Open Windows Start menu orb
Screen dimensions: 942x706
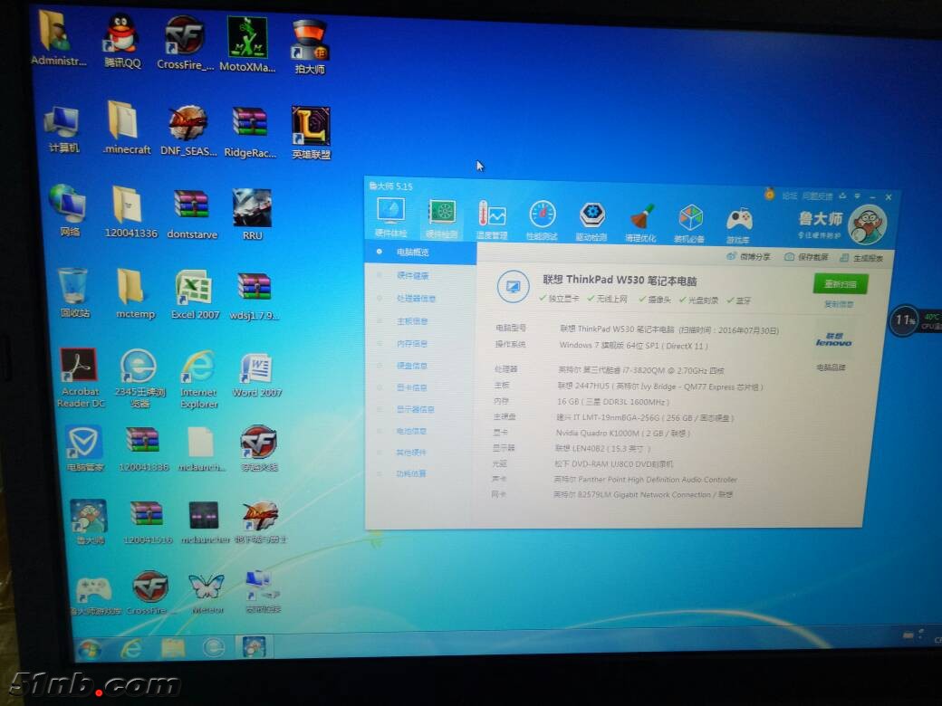tap(89, 648)
